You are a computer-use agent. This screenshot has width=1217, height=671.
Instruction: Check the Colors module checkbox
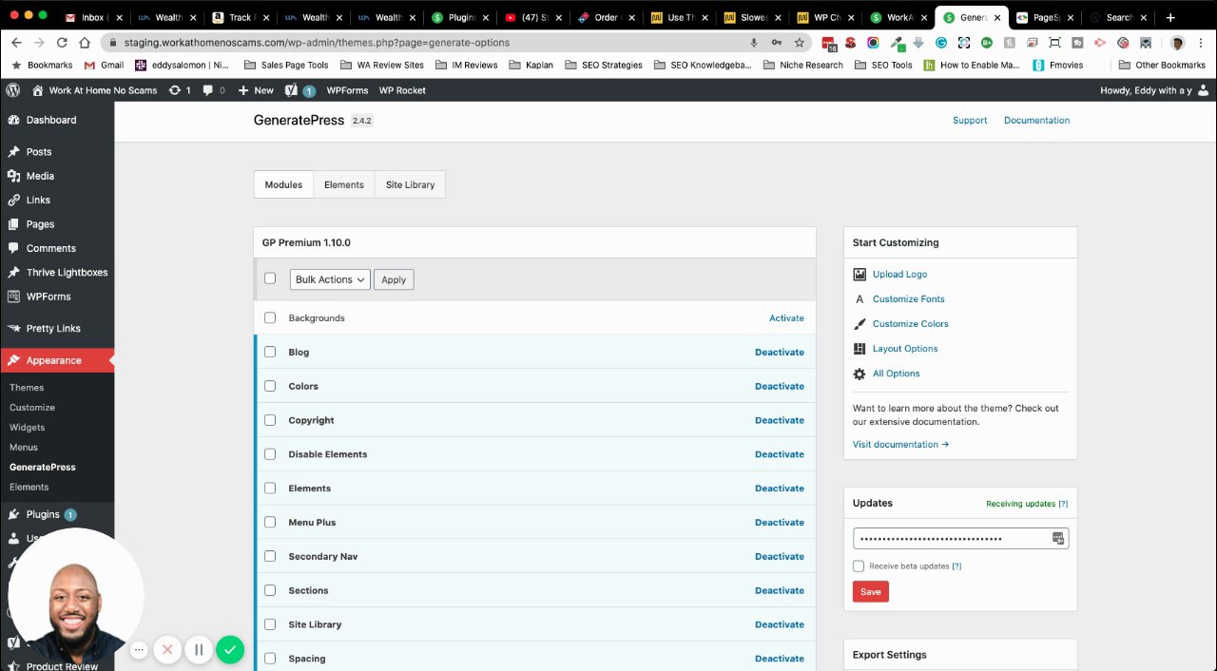pyautogui.click(x=270, y=386)
